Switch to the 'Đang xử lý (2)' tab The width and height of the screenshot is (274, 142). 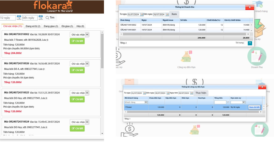33,26
